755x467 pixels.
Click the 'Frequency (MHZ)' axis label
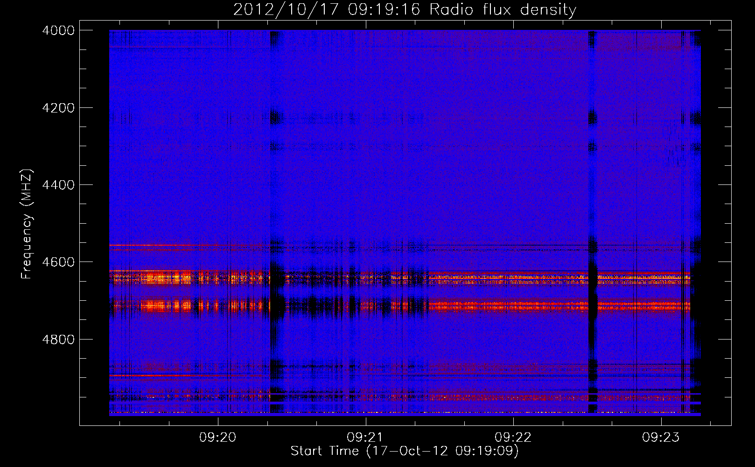click(27, 224)
